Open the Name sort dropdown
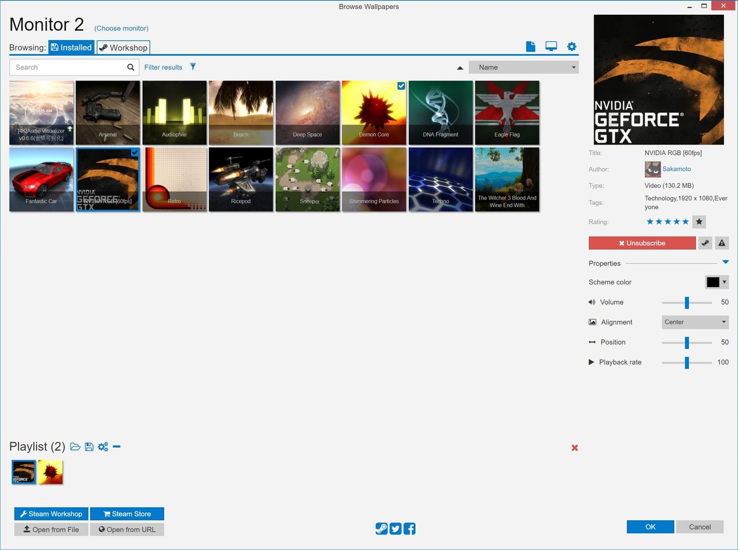This screenshot has width=738, height=550. click(523, 68)
